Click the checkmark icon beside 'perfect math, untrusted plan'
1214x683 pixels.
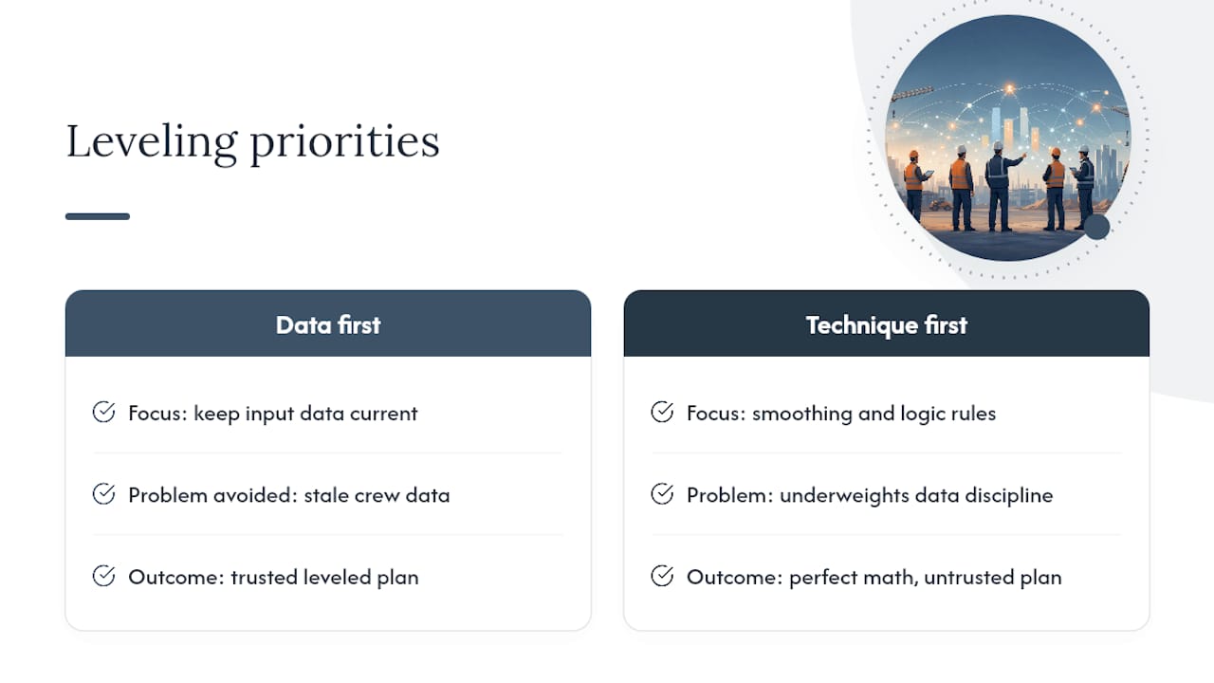coord(662,575)
